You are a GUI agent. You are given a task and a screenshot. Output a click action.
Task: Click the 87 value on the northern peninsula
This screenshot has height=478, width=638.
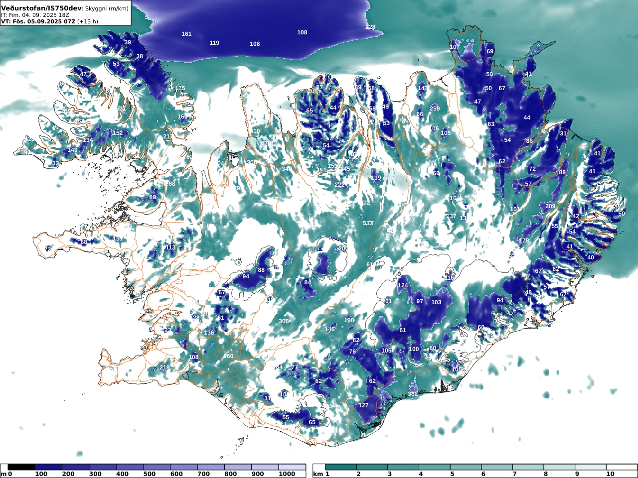tap(319, 87)
